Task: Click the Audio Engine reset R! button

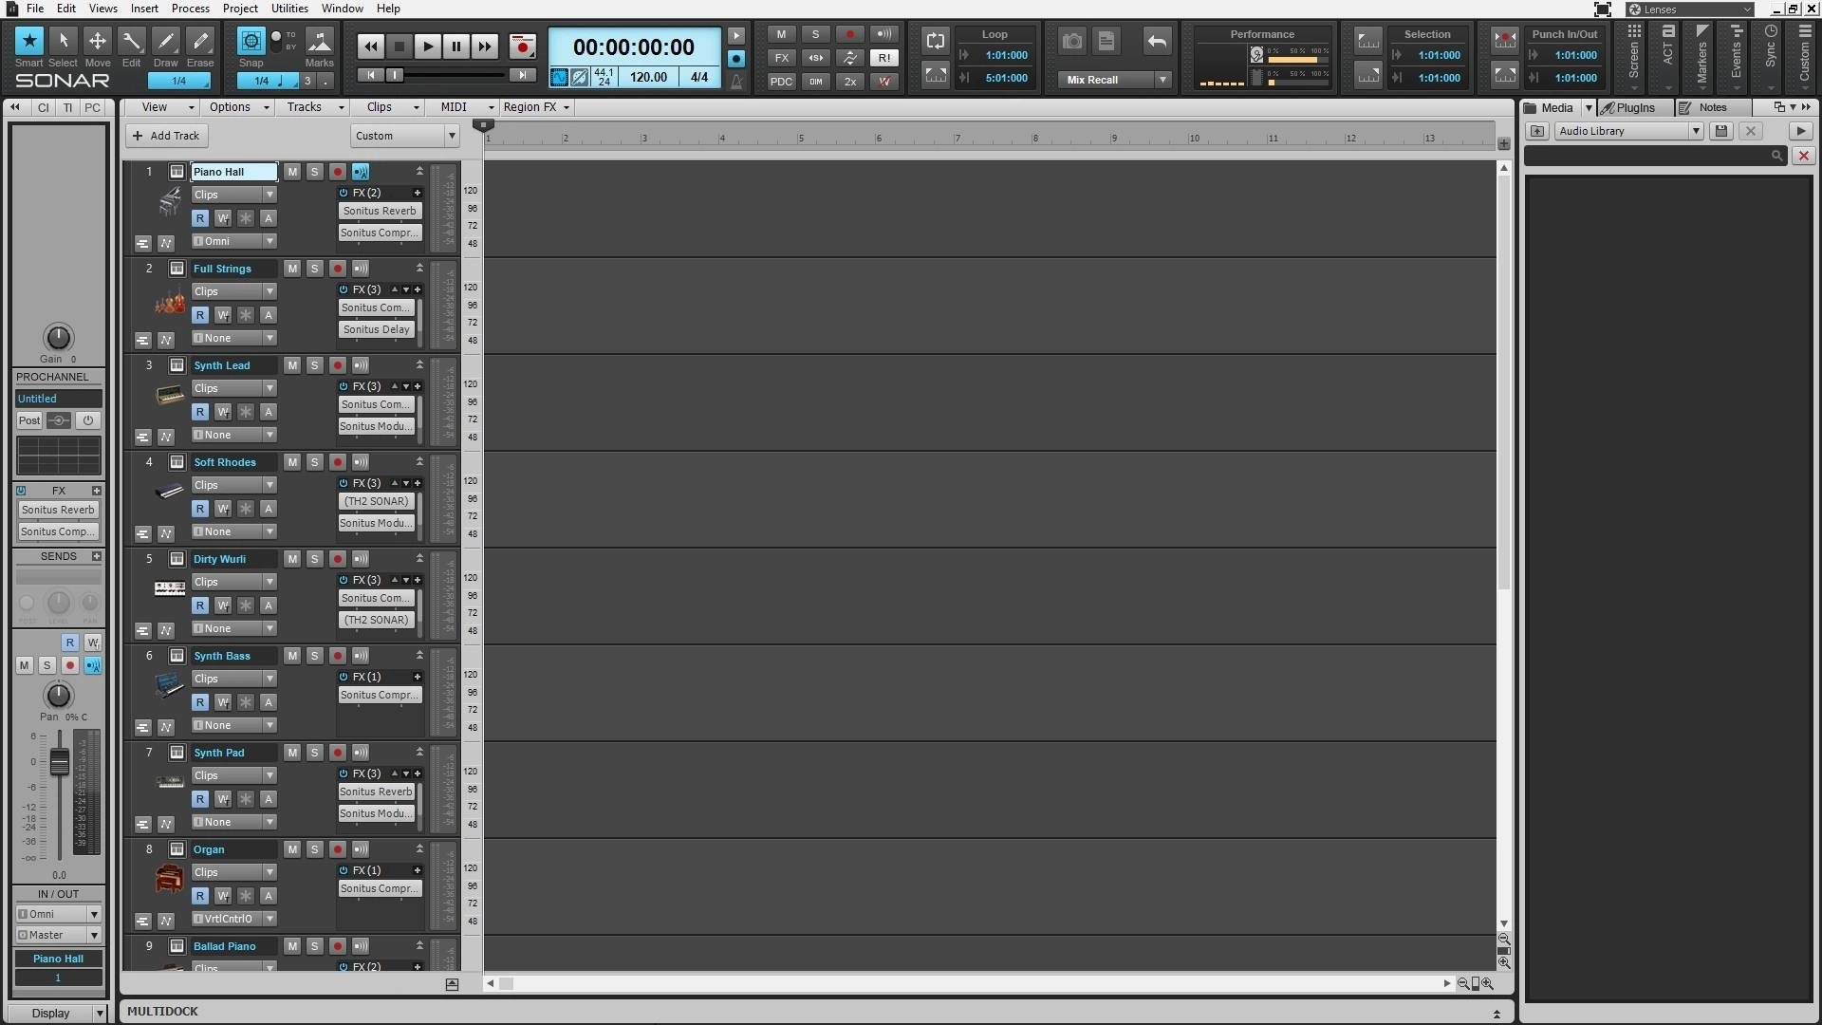Action: pos(883,58)
